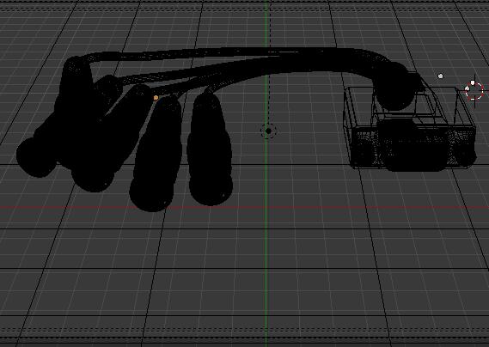Select dark rounded mesh inside the wireframe box

412,145
